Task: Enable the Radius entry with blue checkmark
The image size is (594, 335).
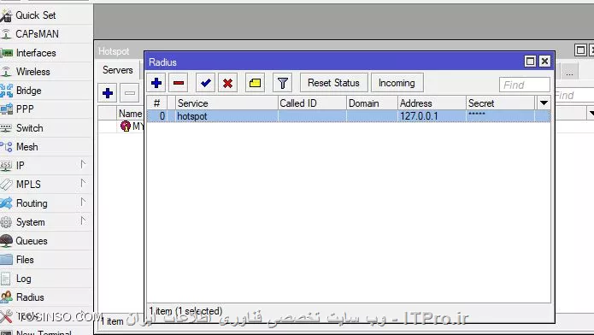Action: click(206, 83)
